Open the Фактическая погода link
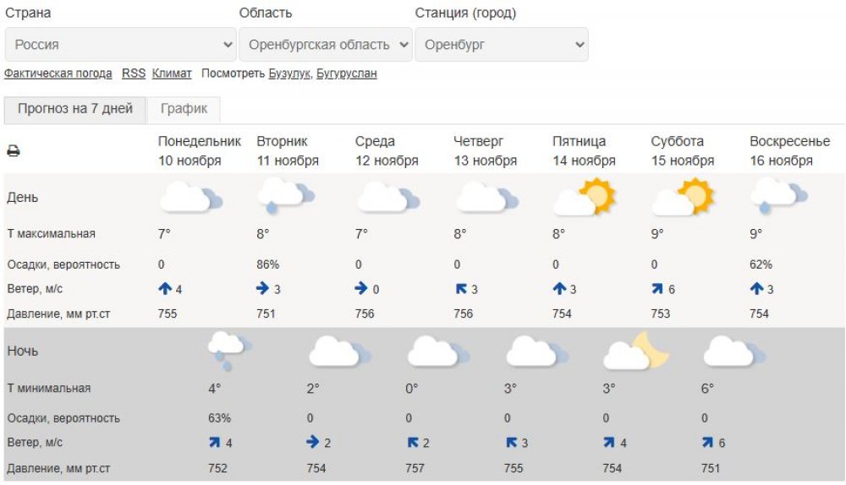Screen dimensions: 846x485 coord(58,74)
